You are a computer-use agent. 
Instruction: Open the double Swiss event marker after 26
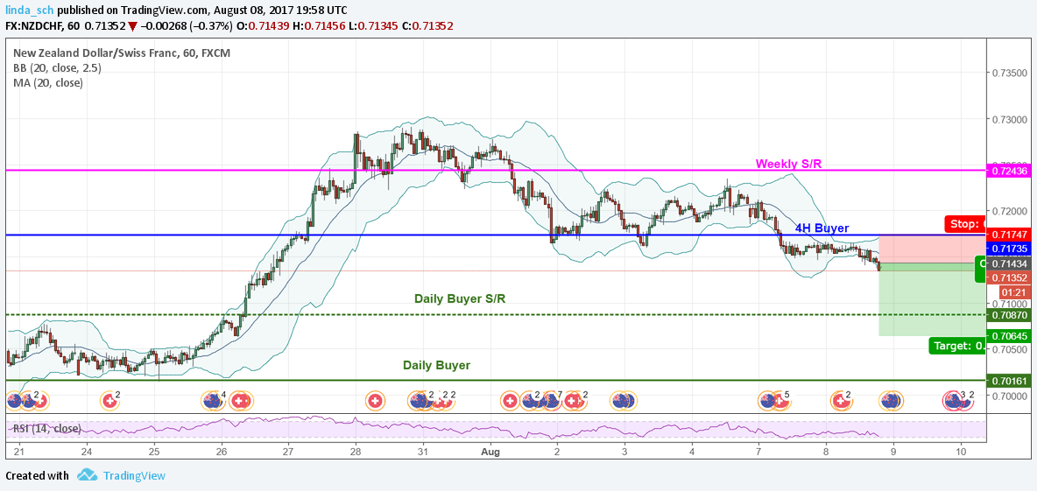pyautogui.click(x=241, y=400)
